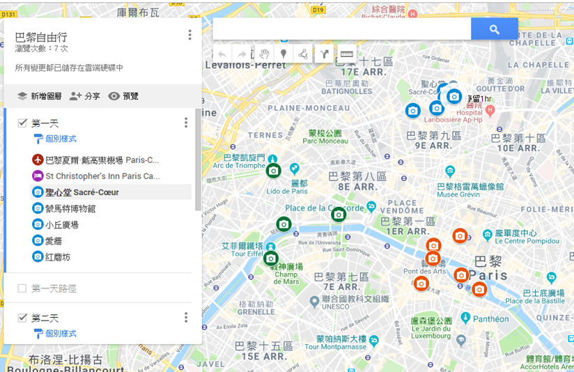Image resolution: width=574 pixels, height=372 pixels.
Task: Click the Jardin du Luxembourg map pin
Action: [x=461, y=340]
